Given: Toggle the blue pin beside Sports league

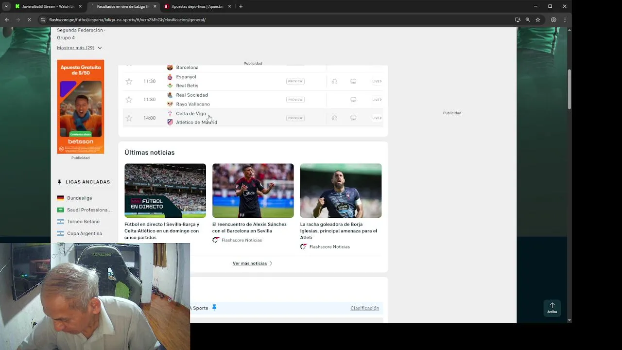Looking at the screenshot, I should coord(214,308).
